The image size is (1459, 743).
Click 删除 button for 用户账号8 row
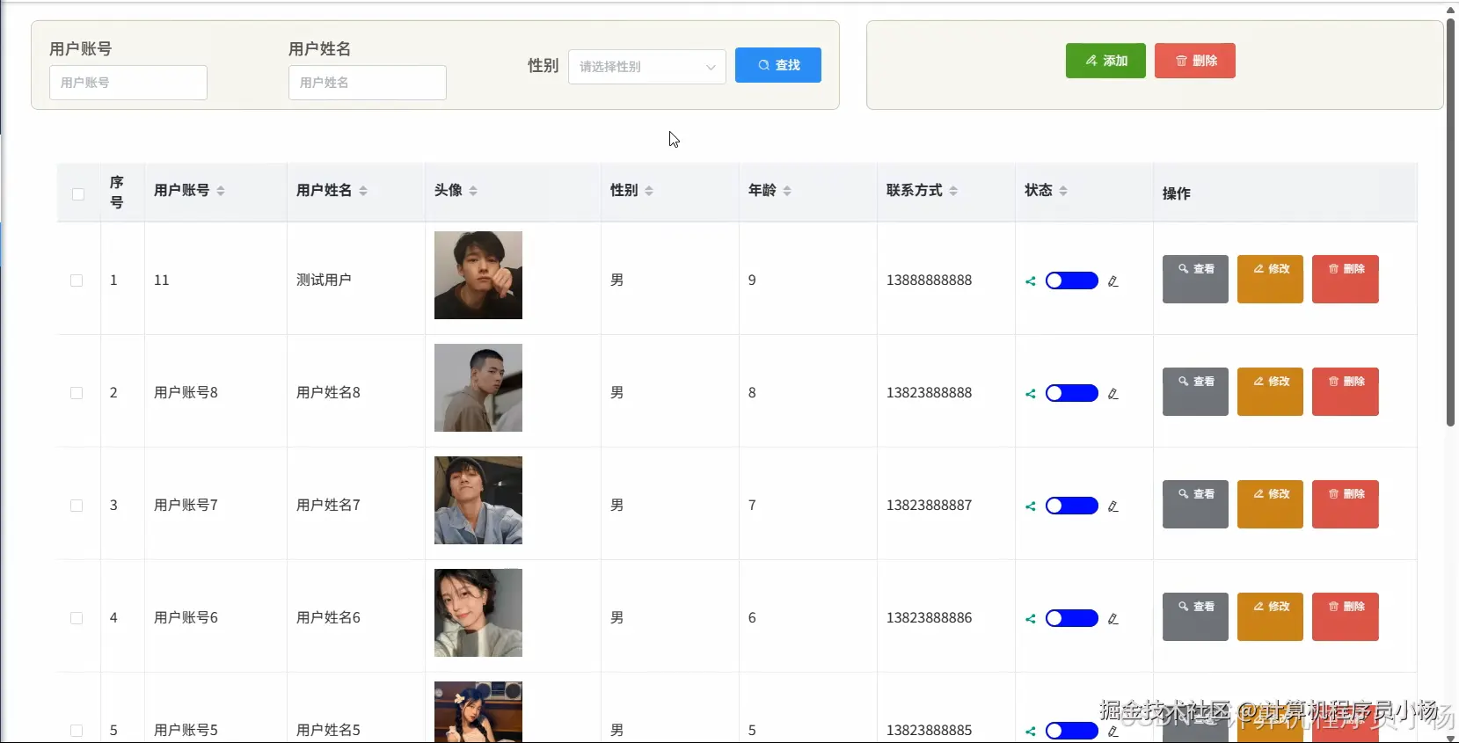click(x=1346, y=391)
